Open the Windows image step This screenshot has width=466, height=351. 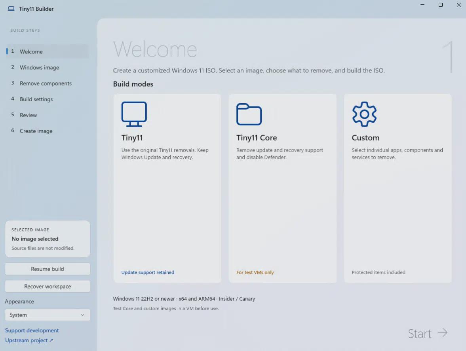point(48,67)
